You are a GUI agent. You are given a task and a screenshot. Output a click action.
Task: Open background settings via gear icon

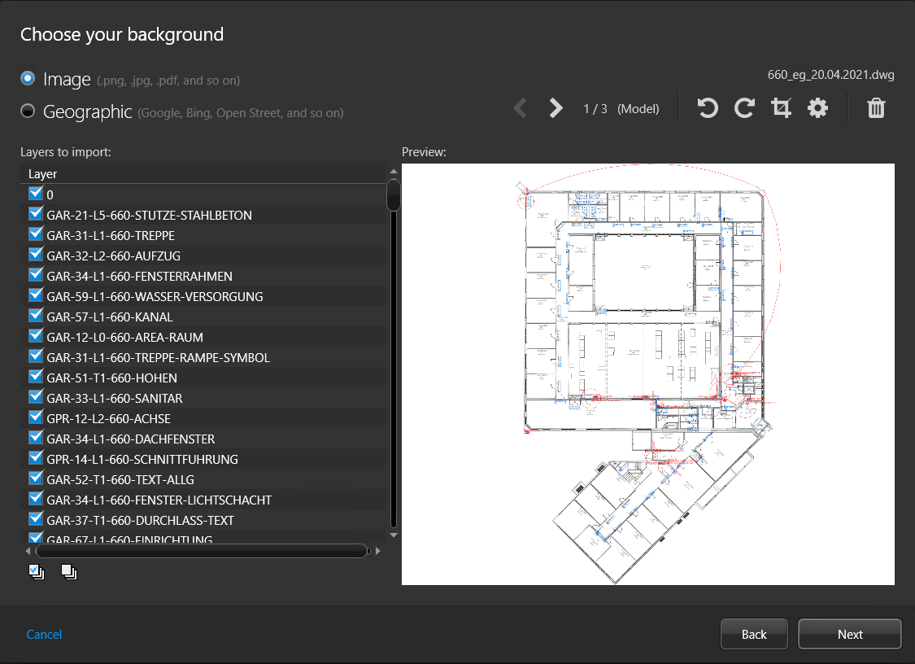point(817,107)
